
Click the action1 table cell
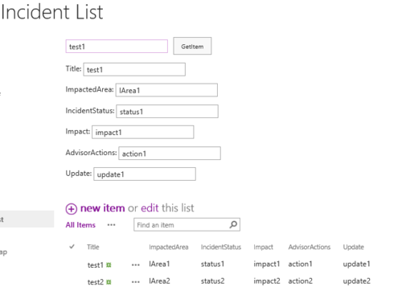[x=300, y=264]
